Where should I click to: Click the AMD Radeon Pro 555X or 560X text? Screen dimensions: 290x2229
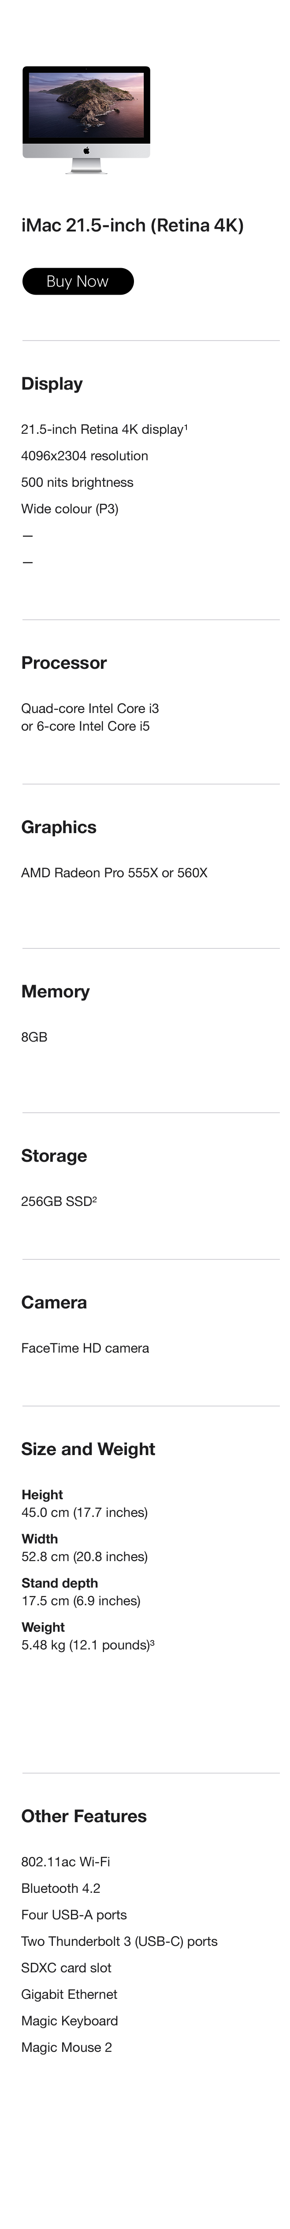(x=114, y=873)
